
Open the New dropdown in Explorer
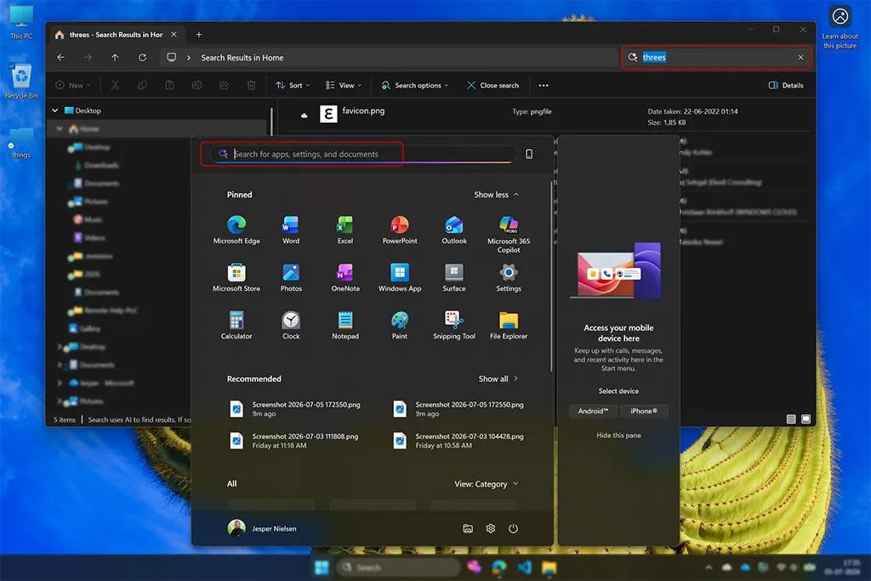click(73, 85)
